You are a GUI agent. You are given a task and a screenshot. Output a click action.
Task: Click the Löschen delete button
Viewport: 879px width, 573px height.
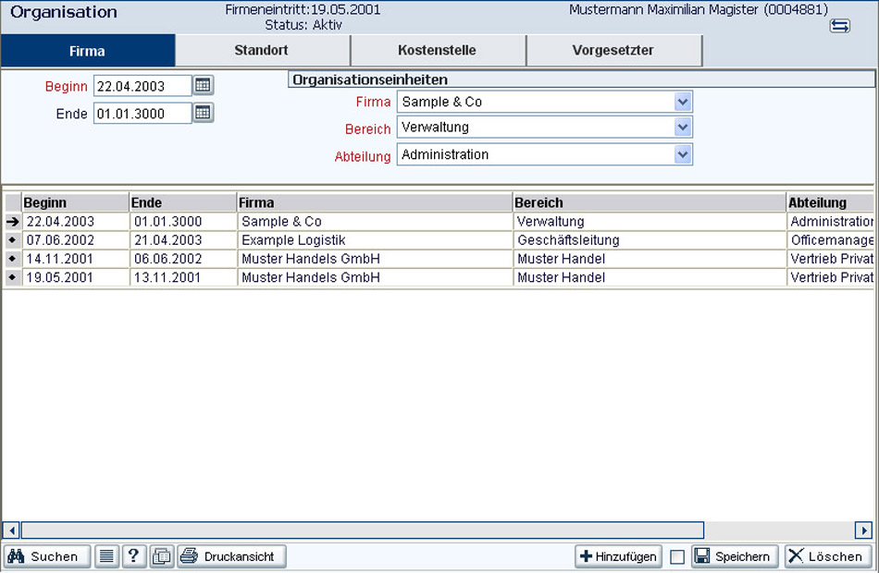827,556
